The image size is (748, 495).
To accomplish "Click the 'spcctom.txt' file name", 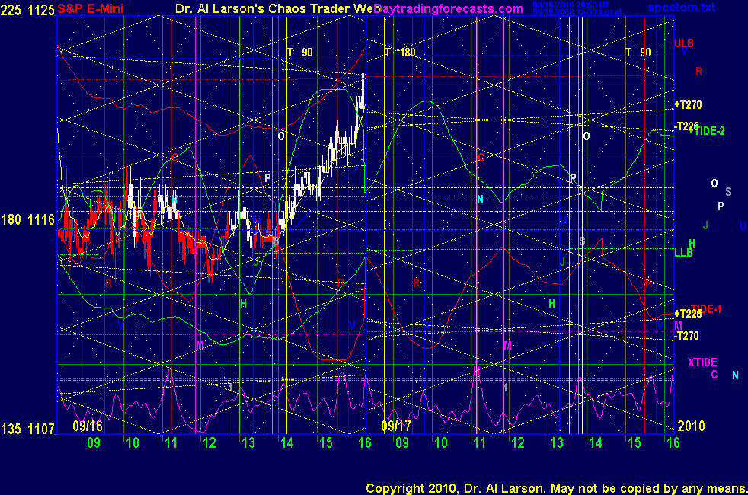I will [x=681, y=7].
